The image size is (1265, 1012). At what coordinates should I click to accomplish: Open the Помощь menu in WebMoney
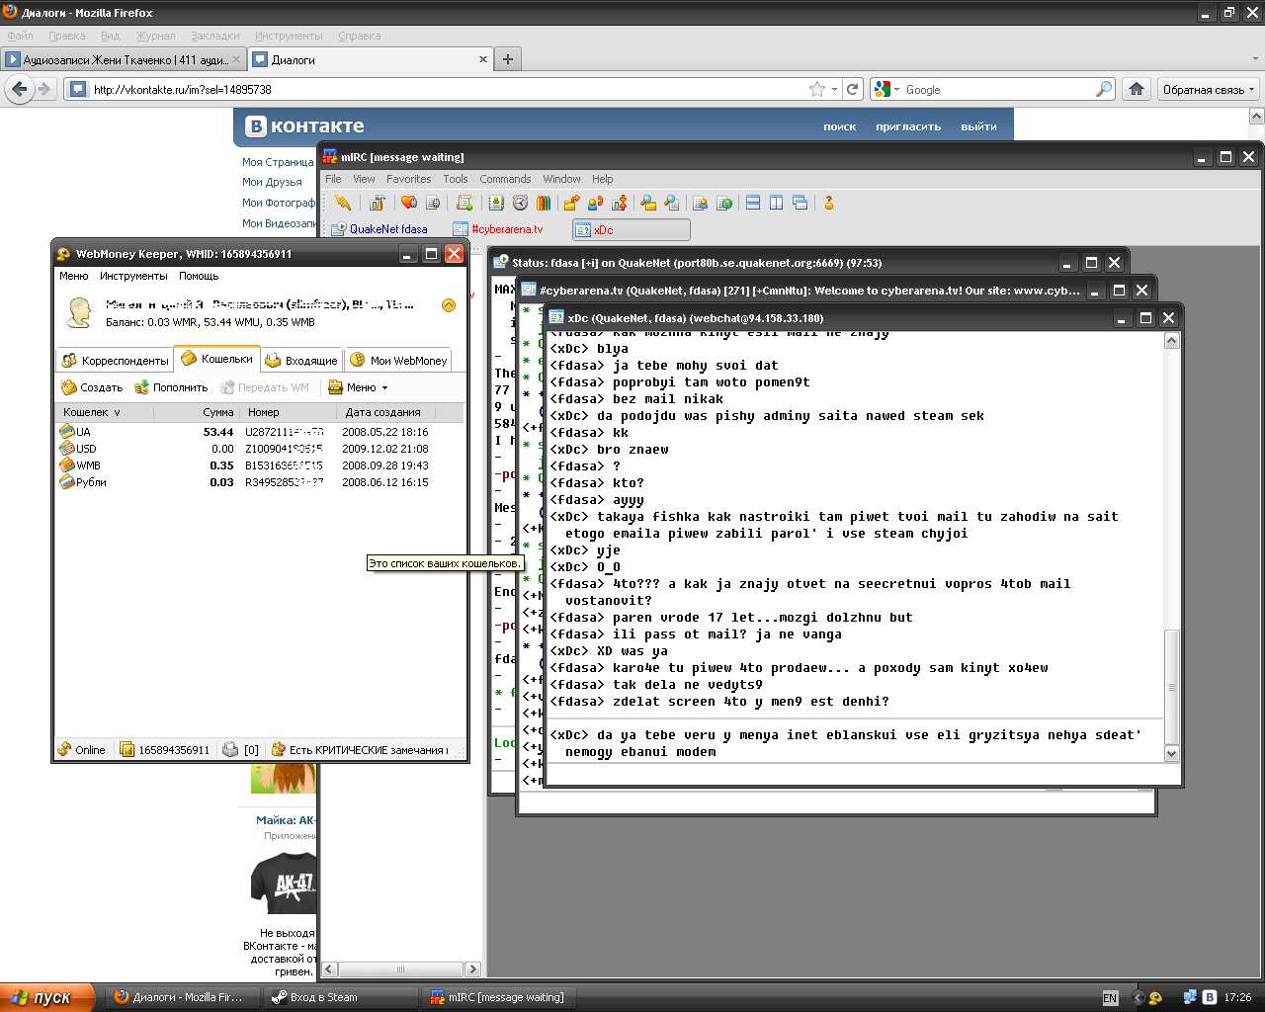[199, 276]
